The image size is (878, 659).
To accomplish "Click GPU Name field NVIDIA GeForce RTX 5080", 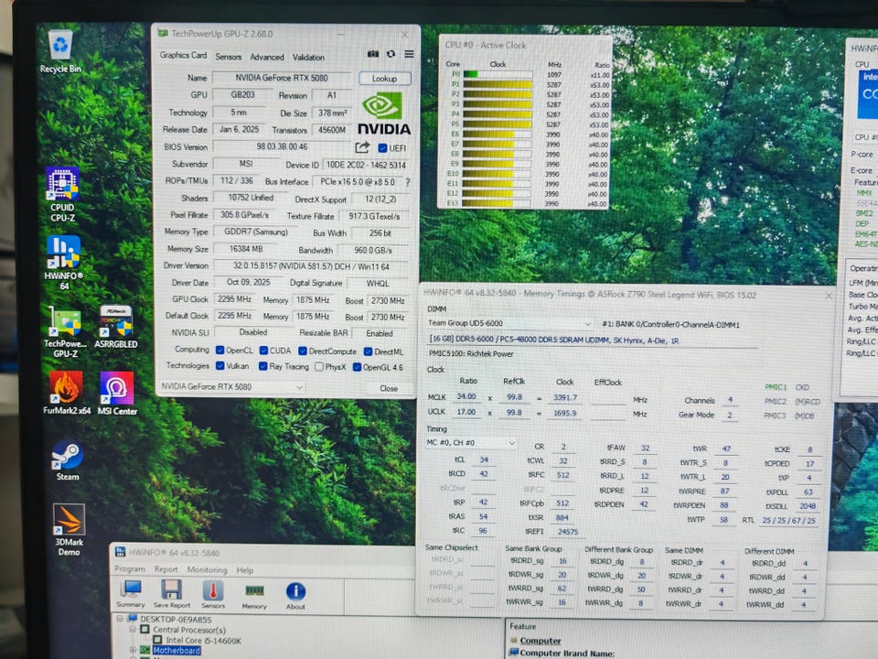I will 282,78.
